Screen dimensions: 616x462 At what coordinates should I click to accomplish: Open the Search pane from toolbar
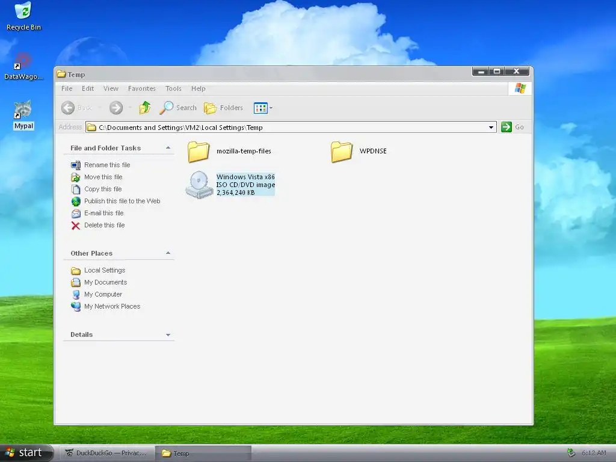point(178,108)
